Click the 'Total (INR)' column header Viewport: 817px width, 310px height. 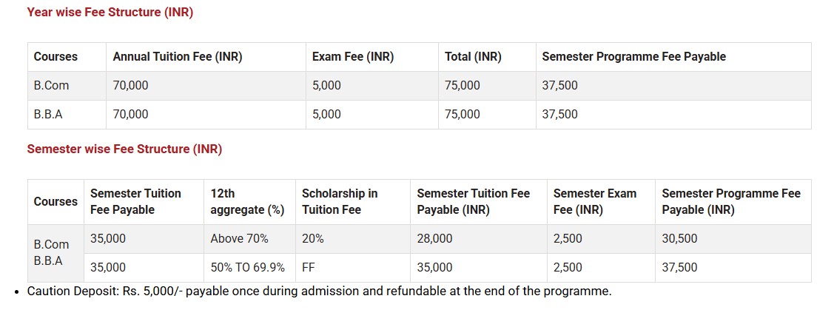pyautogui.click(x=473, y=57)
